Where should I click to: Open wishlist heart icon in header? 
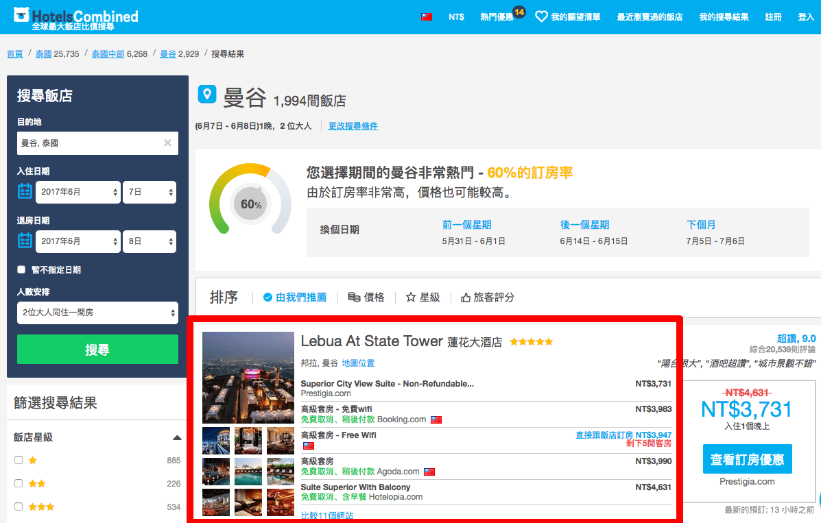click(x=541, y=16)
